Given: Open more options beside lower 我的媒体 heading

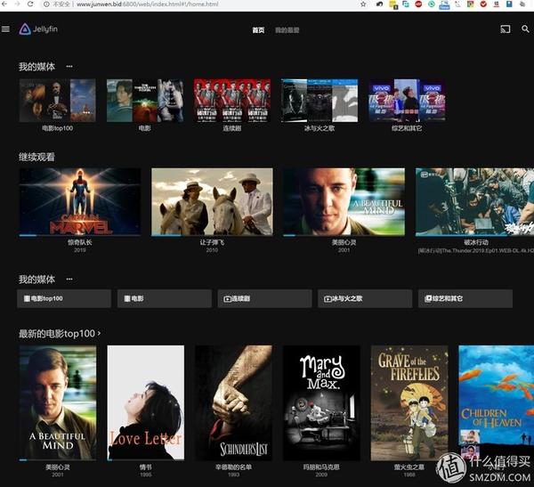Looking at the screenshot, I should point(69,280).
